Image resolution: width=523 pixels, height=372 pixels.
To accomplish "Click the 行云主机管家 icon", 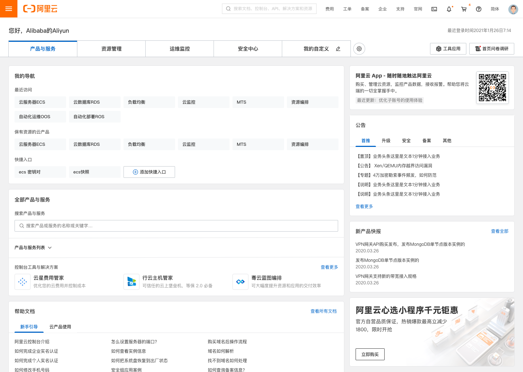I will [x=131, y=282].
